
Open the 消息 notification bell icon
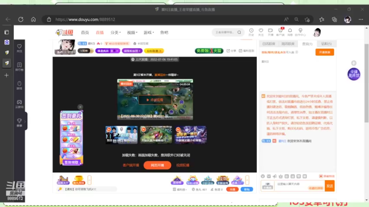pos(290,32)
